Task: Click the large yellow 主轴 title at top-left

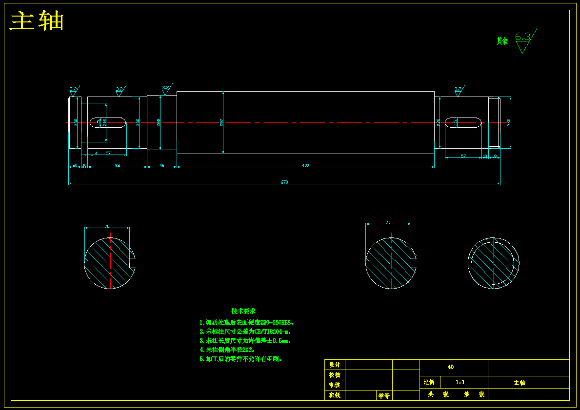Action: (x=37, y=20)
